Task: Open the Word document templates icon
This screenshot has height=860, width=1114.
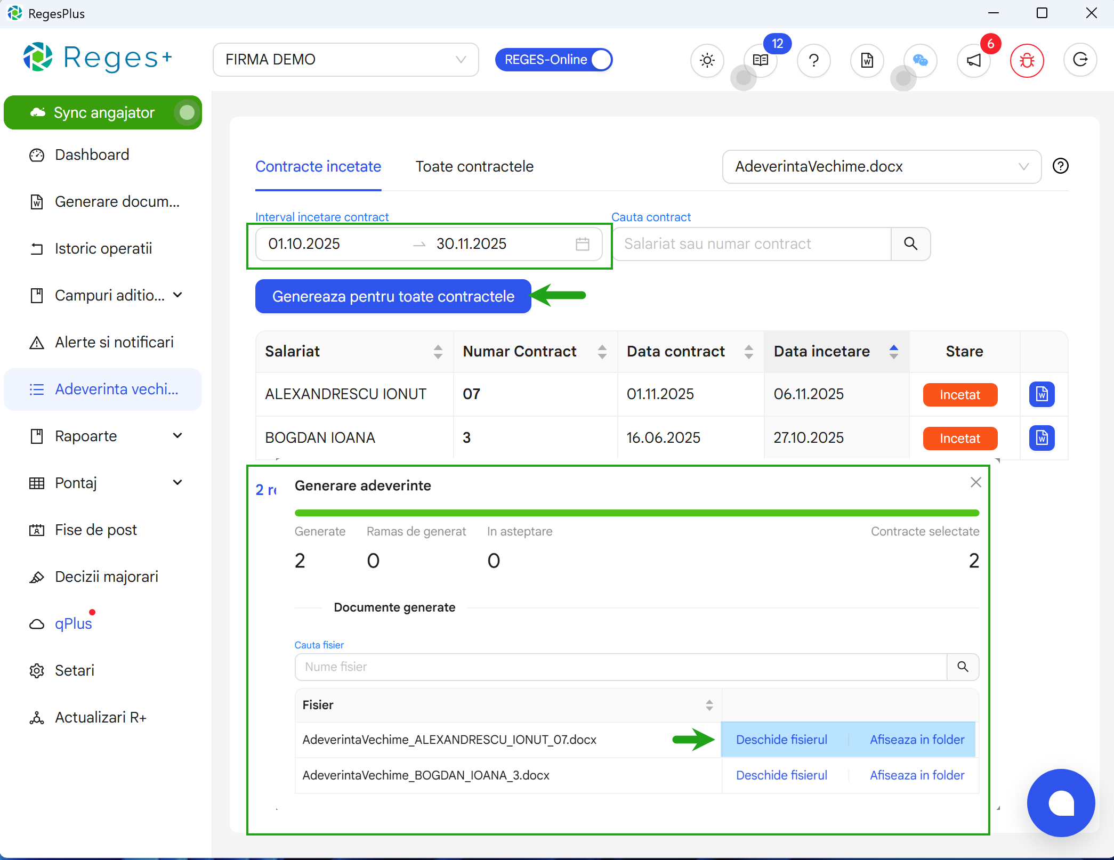Action: click(867, 60)
